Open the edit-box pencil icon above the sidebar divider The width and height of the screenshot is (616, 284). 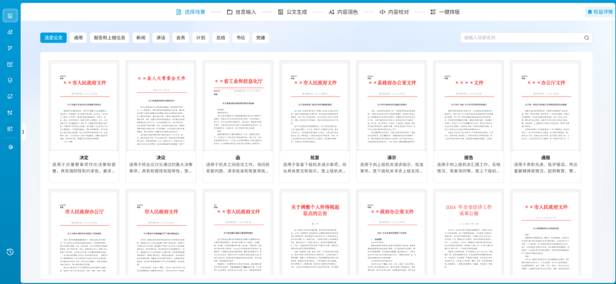coord(10,129)
